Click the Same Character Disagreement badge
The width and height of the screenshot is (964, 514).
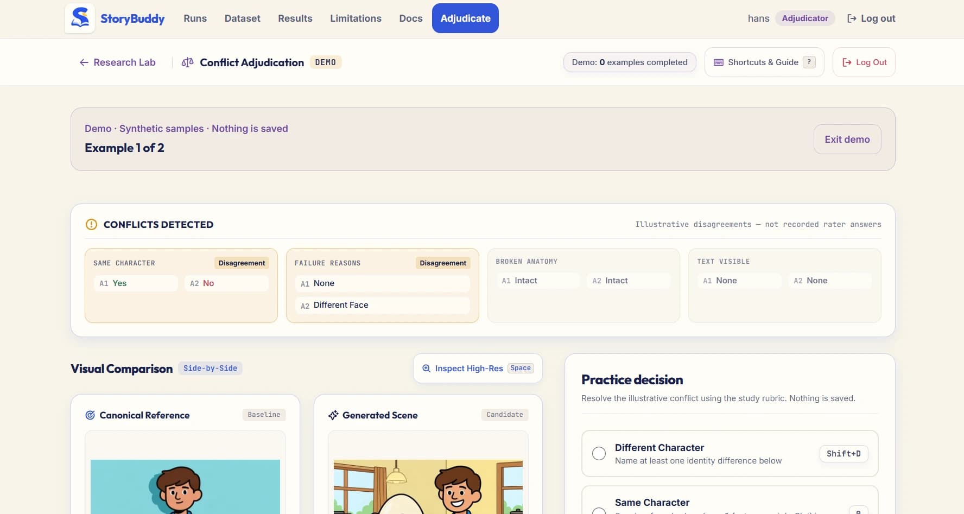tap(242, 263)
